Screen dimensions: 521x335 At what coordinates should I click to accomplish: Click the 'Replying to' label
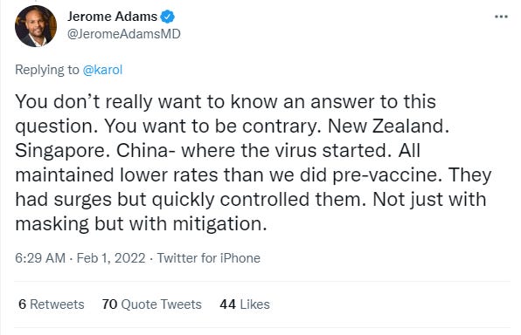47,70
